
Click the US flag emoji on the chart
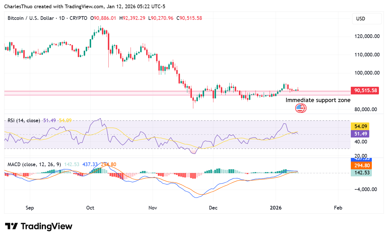pyautogui.click(x=300, y=108)
